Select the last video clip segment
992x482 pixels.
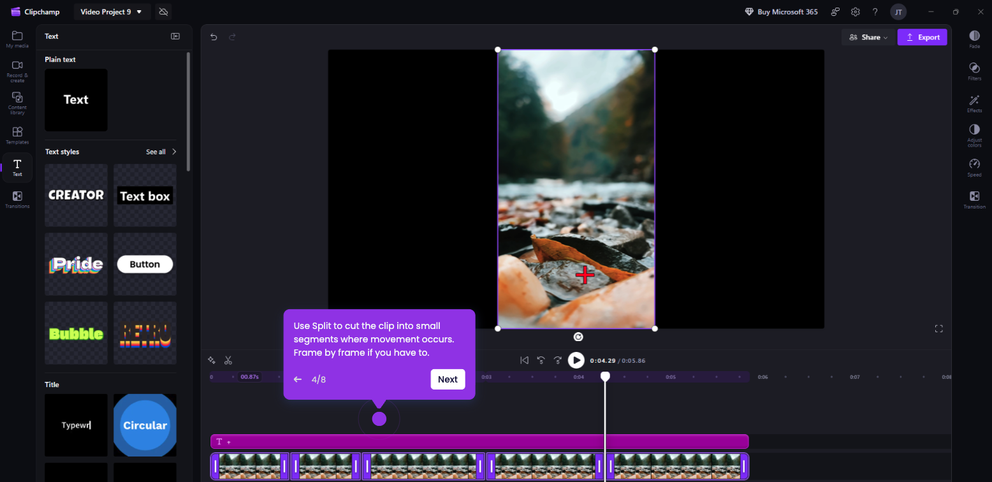point(677,466)
